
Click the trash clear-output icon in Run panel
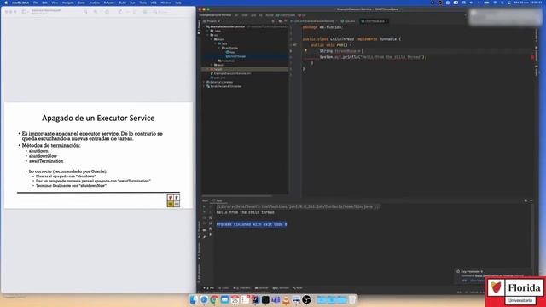coord(211,235)
